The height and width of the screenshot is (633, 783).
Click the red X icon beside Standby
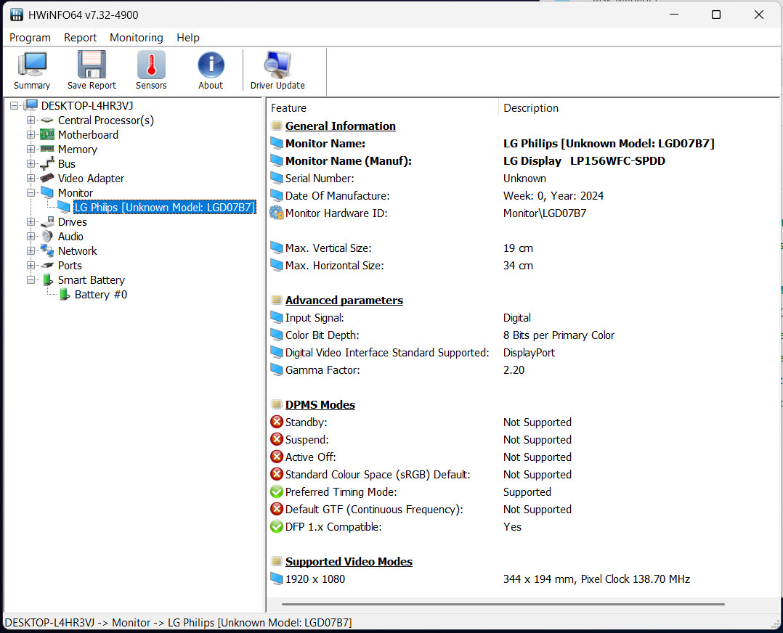pyautogui.click(x=277, y=422)
